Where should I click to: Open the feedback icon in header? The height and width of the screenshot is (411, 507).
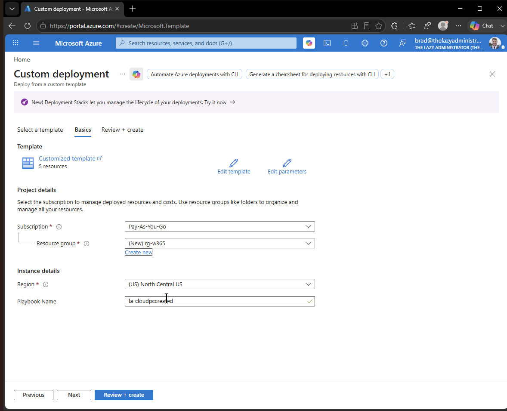[402, 43]
